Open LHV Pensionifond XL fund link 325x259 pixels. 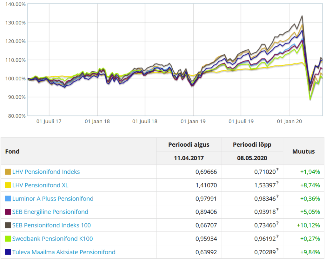[40, 185]
